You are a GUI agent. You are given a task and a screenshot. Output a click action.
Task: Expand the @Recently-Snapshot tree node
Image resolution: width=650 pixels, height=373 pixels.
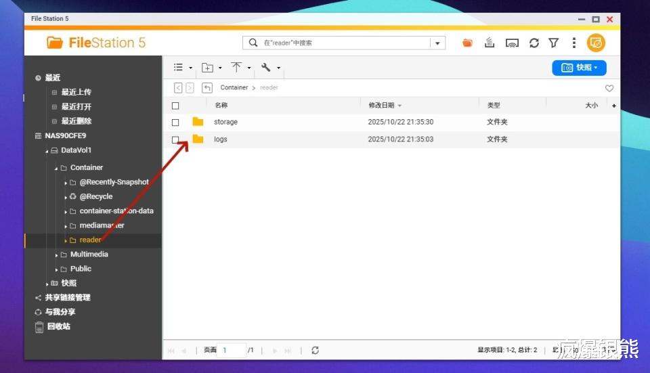(66, 183)
